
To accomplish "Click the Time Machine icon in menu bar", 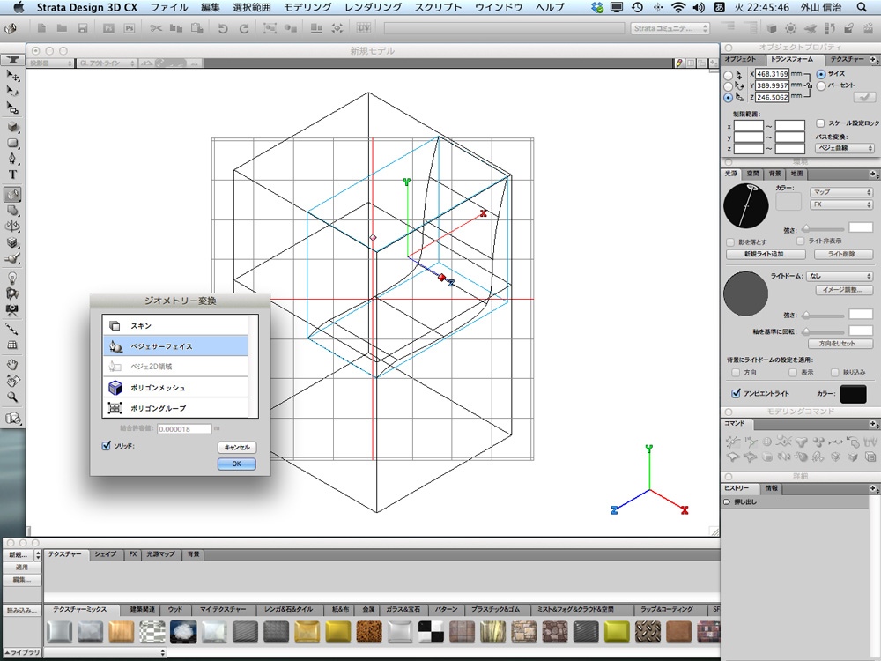I will (637, 7).
